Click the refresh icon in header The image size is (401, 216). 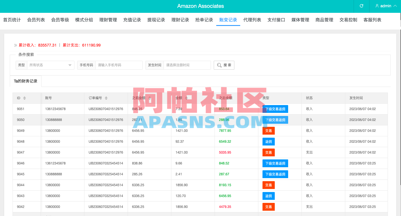pyautogui.click(x=361, y=6)
